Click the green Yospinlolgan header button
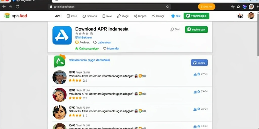Image resolution: width=259 pixels, height=129 pixels. pyautogui.click(x=196, y=16)
